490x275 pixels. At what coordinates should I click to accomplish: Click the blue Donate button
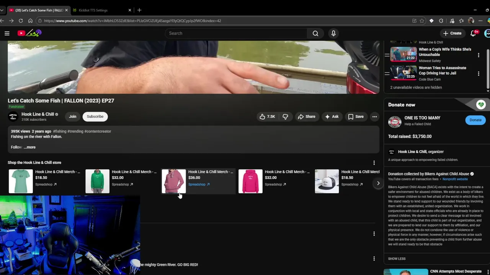tap(475, 120)
